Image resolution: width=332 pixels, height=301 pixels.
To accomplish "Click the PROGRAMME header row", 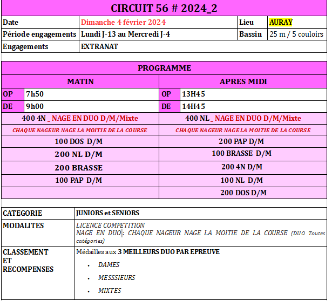I will tap(164, 69).
